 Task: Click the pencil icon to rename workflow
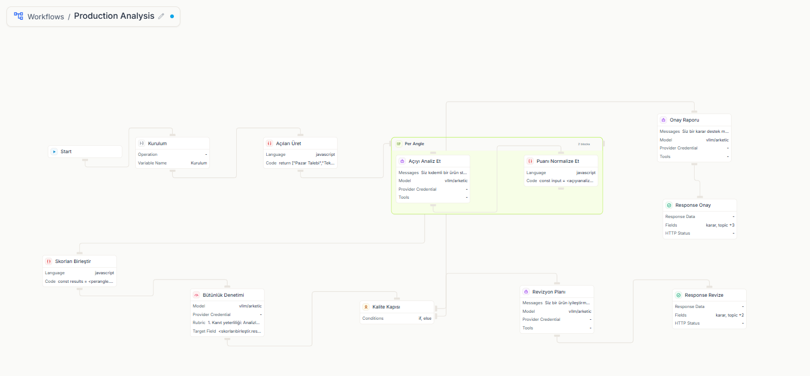[161, 16]
